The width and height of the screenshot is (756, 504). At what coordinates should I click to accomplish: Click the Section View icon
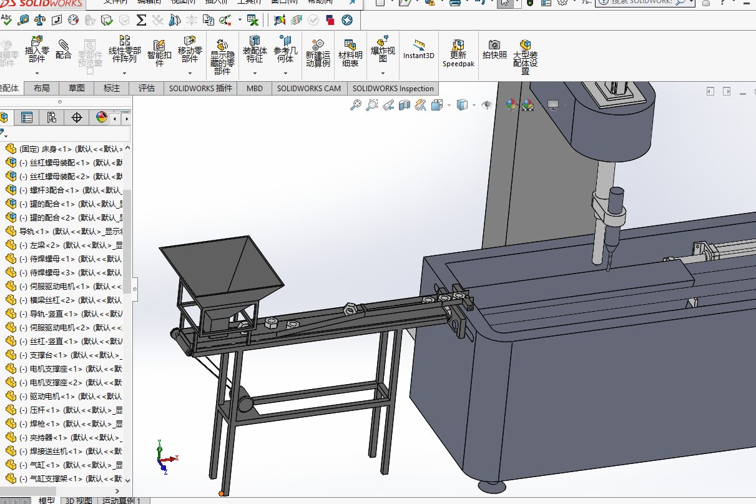[405, 105]
